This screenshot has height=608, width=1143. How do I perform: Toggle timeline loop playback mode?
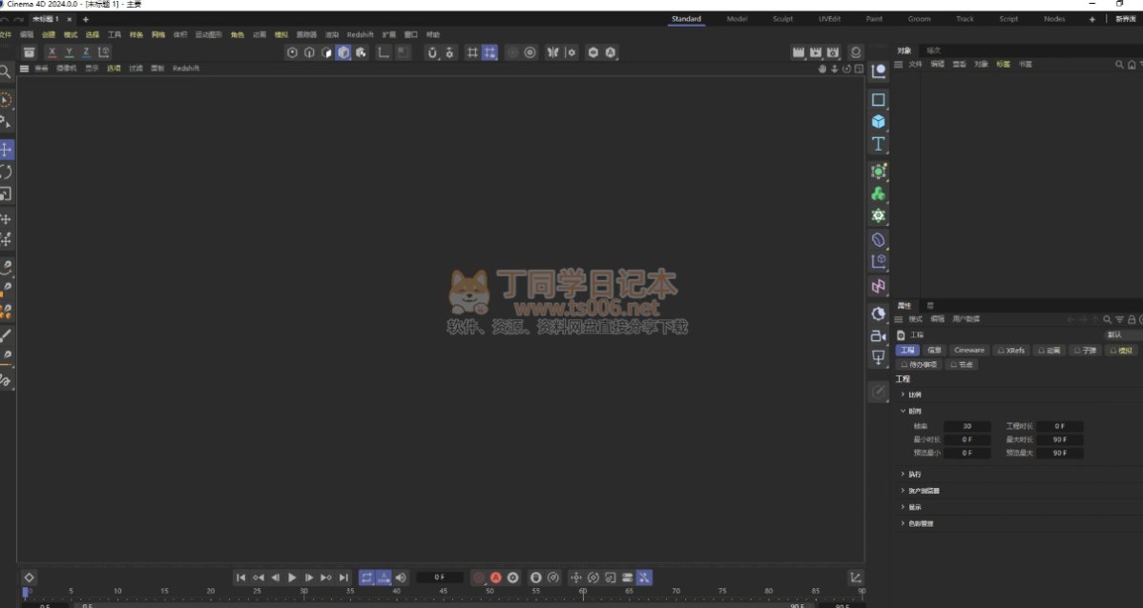(366, 578)
